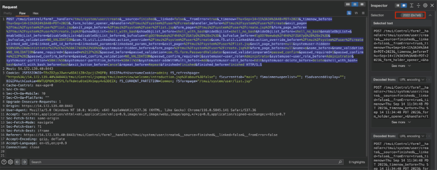The width and height of the screenshot is (437, 170).
Task: Open second Decoded from URL encoding dropdown
Action: pos(412,136)
